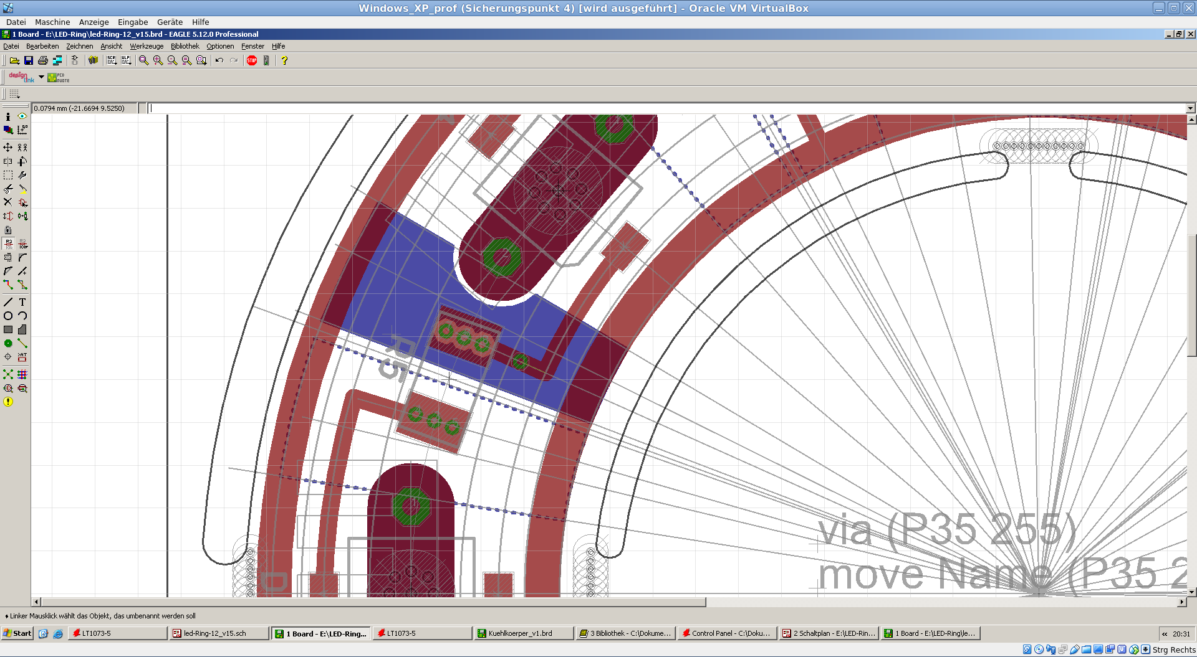This screenshot has width=1197, height=657.
Task: Save the board with the floppy disk icon
Action: [29, 60]
